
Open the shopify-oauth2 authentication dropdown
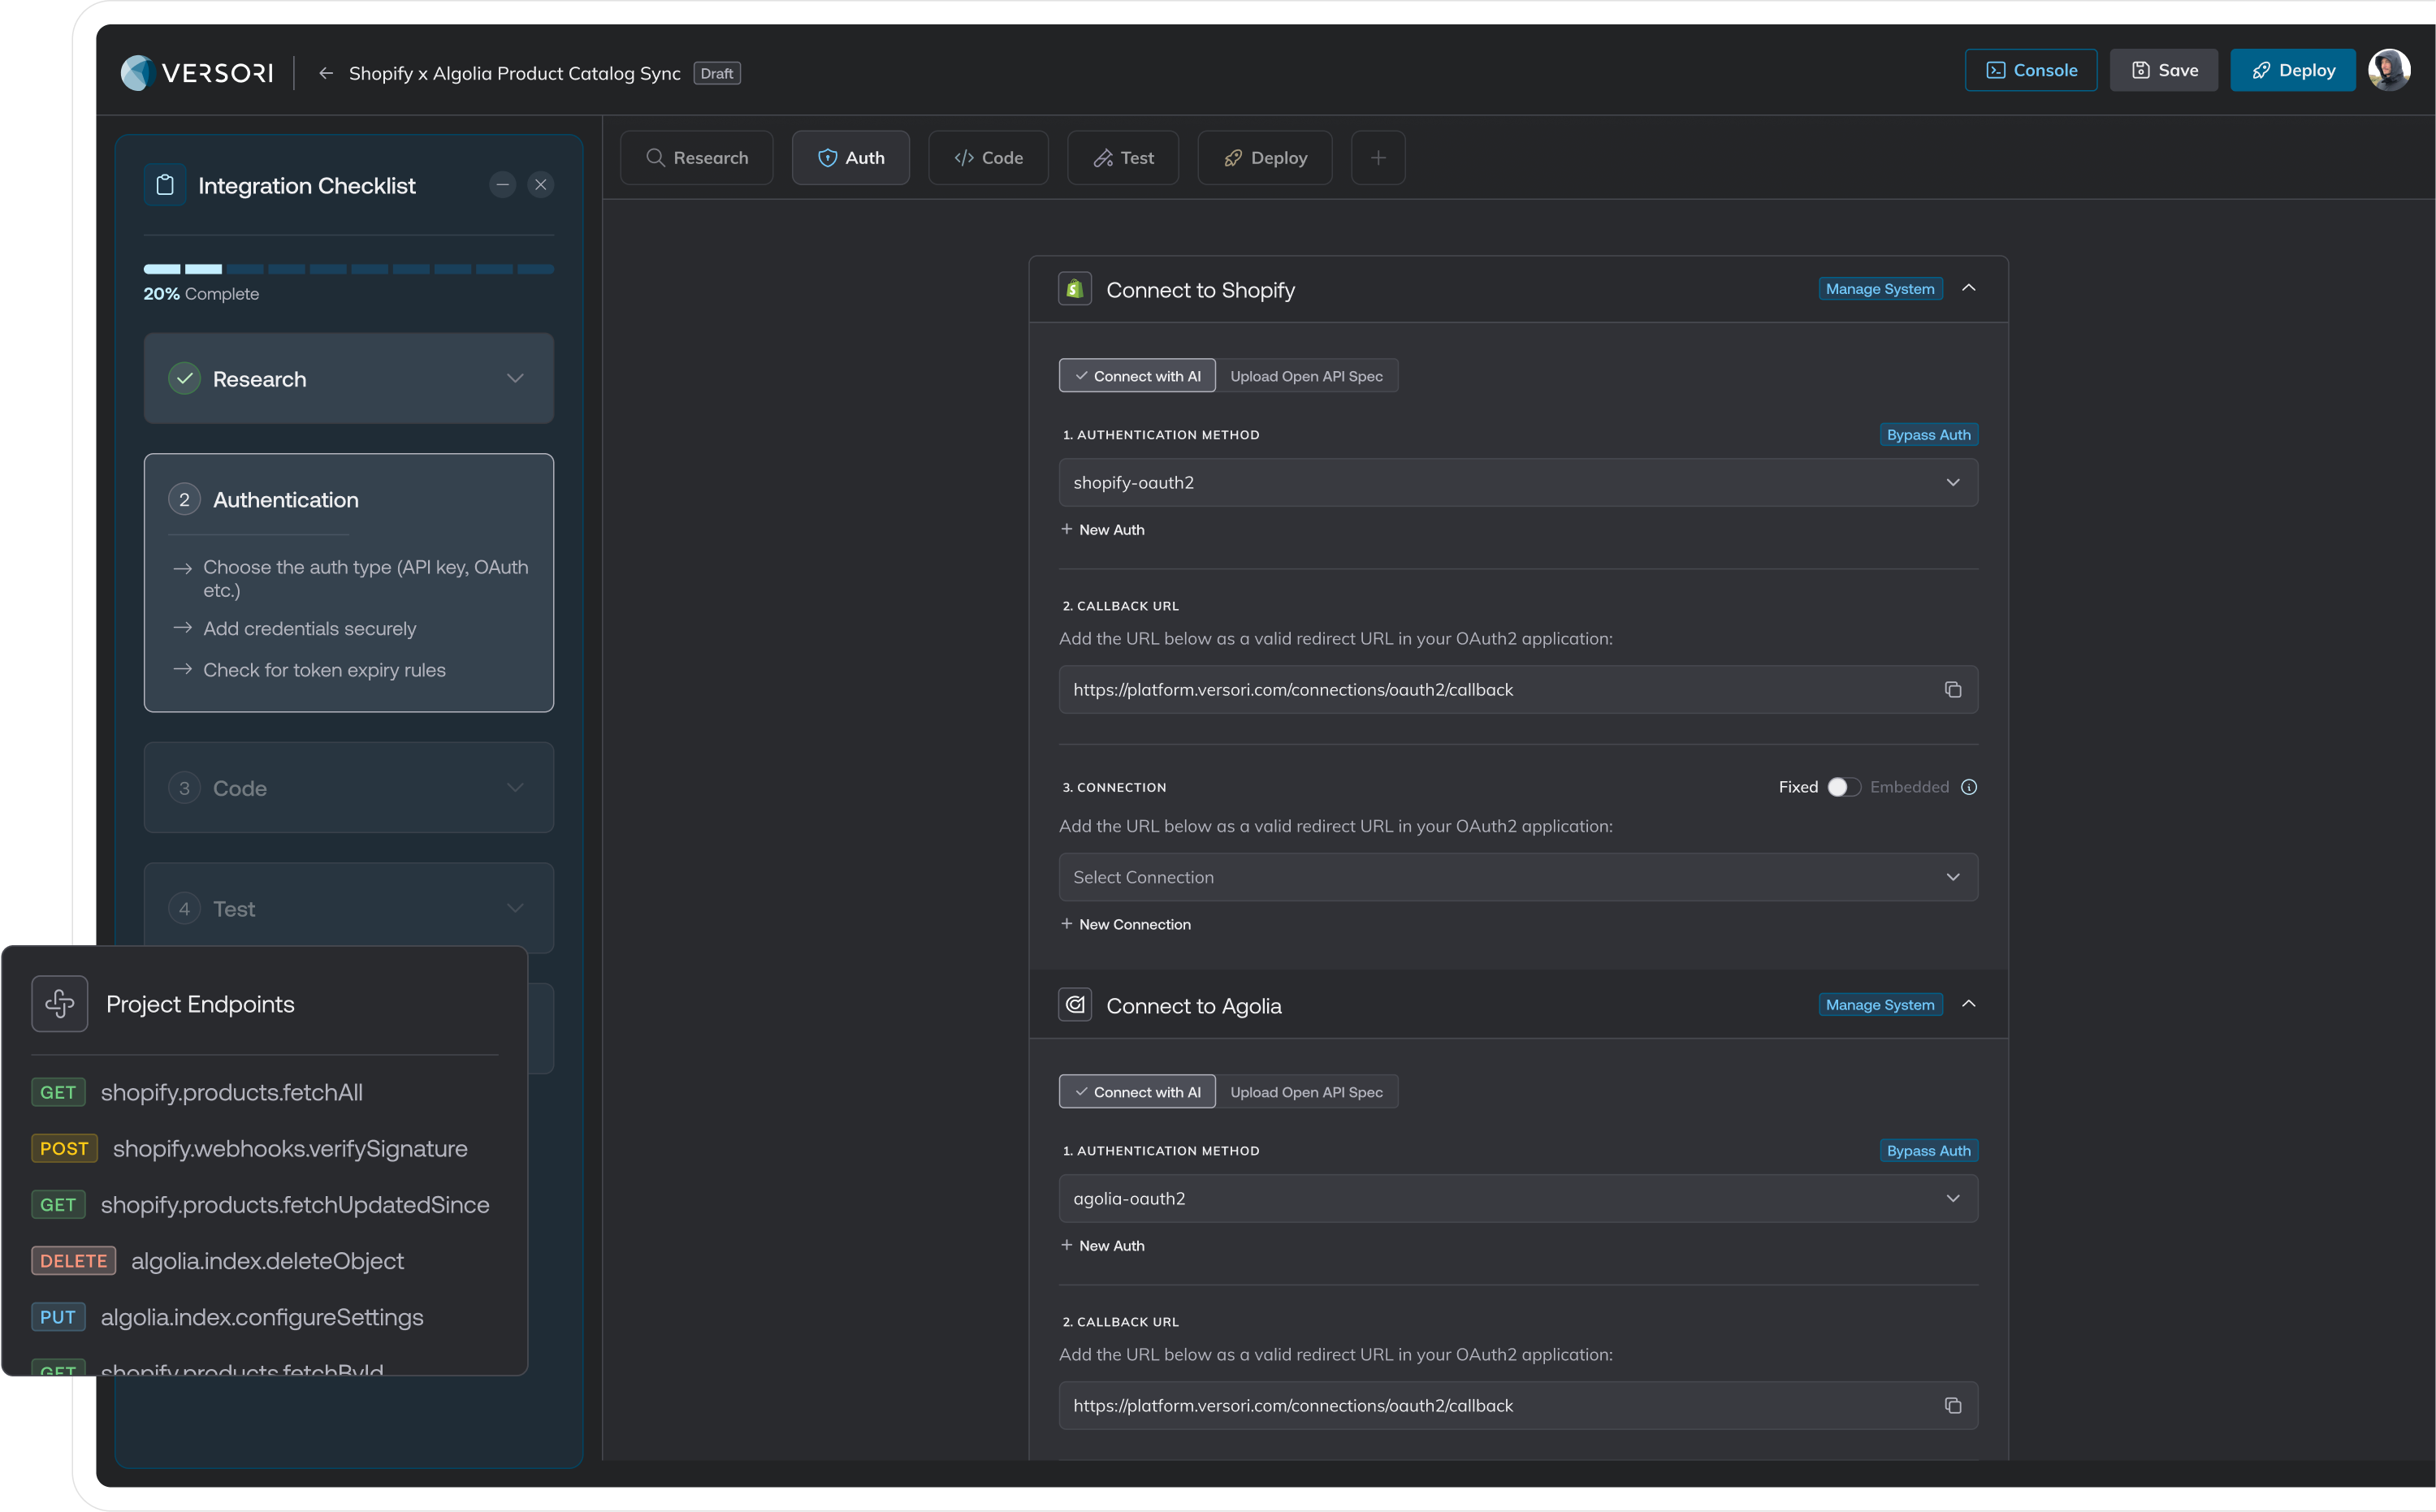click(1518, 482)
